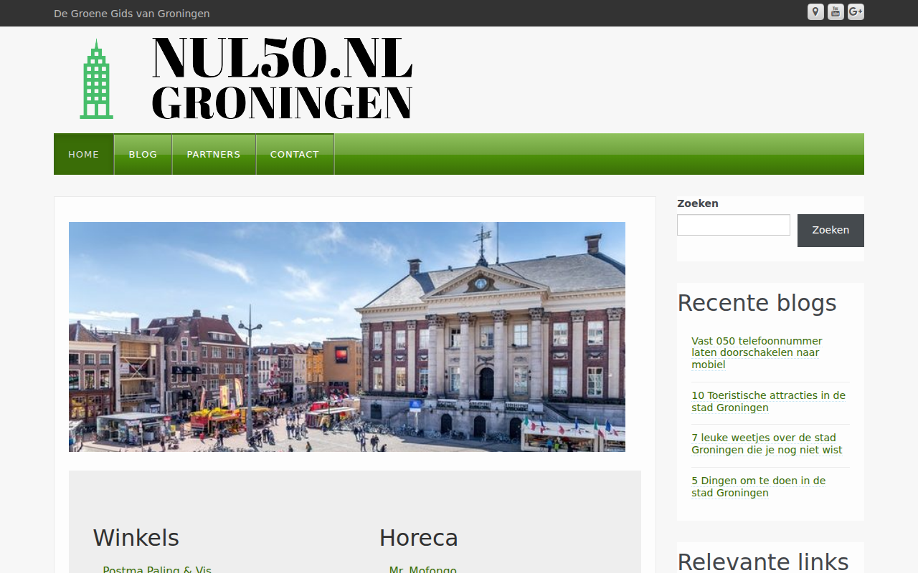Click the NUL50.NL Groningen site title
Viewport: 918px width, 573px height.
[283, 78]
